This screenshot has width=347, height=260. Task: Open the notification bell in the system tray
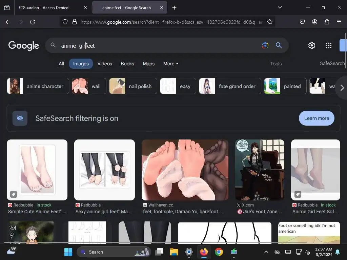point(338,252)
